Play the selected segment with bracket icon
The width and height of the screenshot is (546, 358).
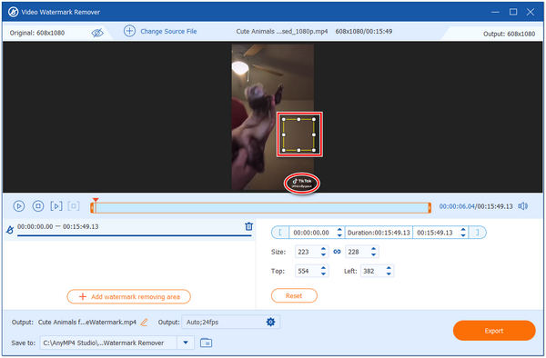pyautogui.click(x=56, y=206)
